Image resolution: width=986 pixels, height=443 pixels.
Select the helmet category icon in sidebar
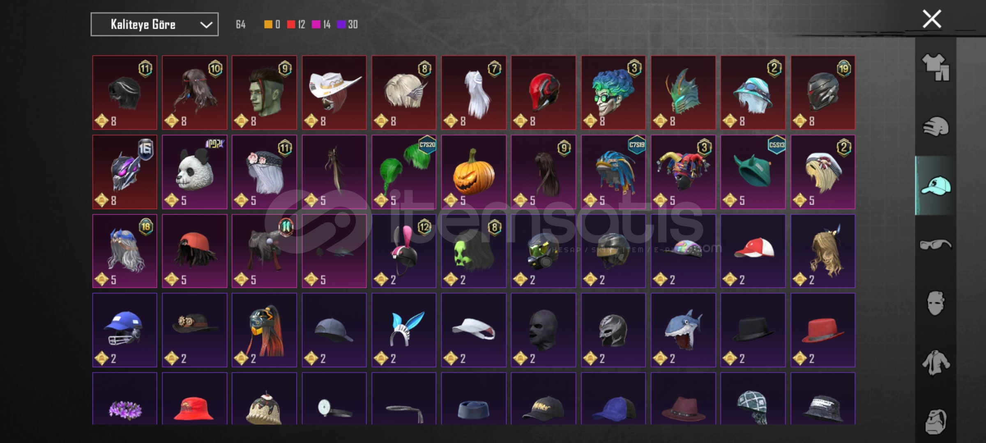point(935,126)
